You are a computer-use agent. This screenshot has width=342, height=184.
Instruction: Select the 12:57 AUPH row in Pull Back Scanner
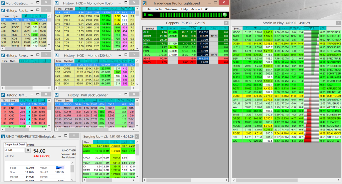click(95, 112)
